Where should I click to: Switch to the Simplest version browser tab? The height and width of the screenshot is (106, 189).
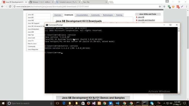68,2
